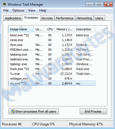Switch to the Services tab
The width and height of the screenshot is (115, 129).
point(47,18)
